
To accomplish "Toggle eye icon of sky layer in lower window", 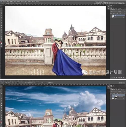I will (x=111, y=97).
